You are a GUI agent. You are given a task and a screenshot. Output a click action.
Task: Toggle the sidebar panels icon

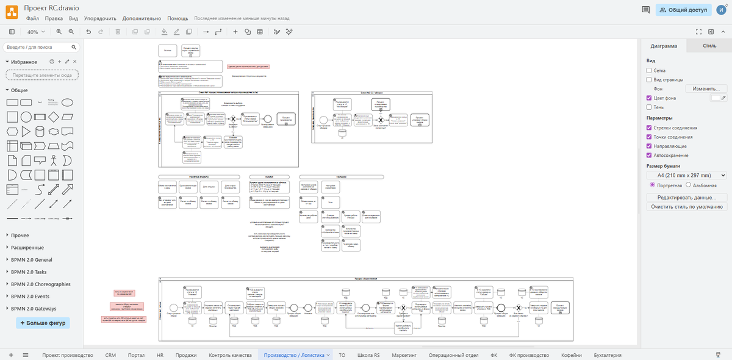(12, 32)
